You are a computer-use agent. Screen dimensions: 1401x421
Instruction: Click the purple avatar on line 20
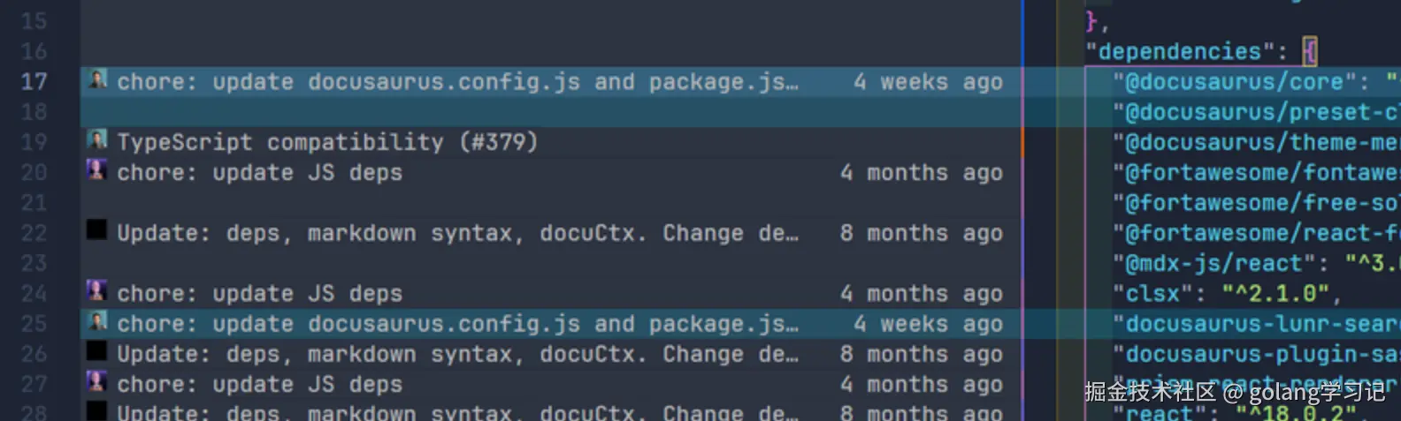97,170
